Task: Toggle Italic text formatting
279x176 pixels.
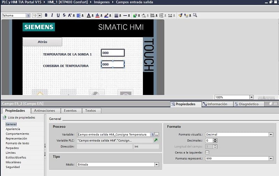Action: coord(52,15)
